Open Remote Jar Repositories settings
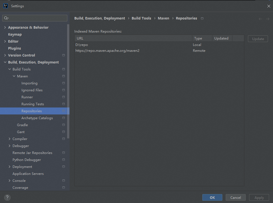Screen dimensions: 273x203 pyautogui.click(x=32, y=153)
